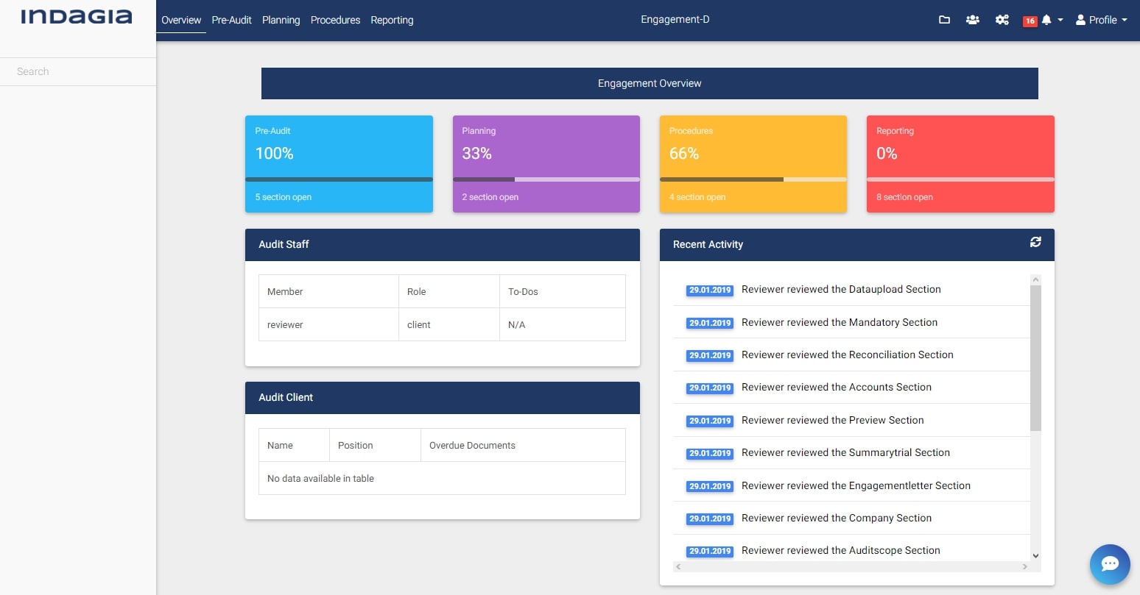The width and height of the screenshot is (1140, 595).
Task: Click the Planning progress bar
Action: pyautogui.click(x=546, y=179)
